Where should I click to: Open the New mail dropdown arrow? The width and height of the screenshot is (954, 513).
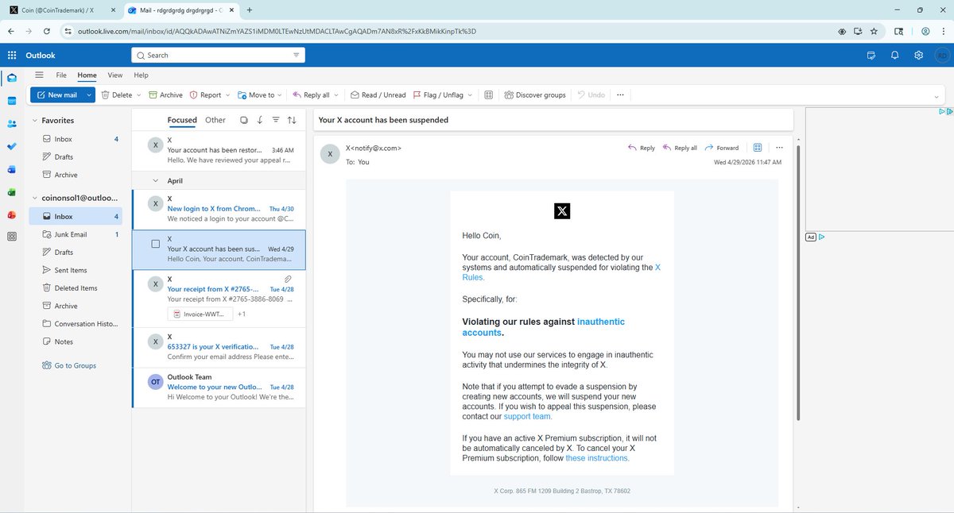click(x=89, y=94)
